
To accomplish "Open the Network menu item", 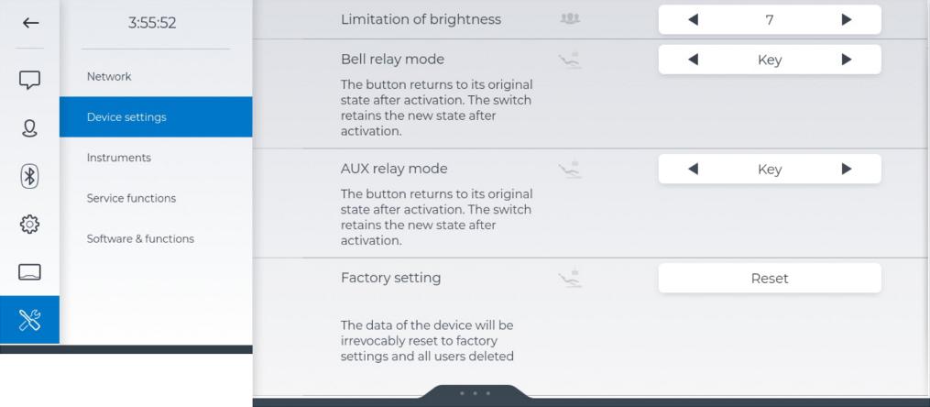I will point(109,77).
